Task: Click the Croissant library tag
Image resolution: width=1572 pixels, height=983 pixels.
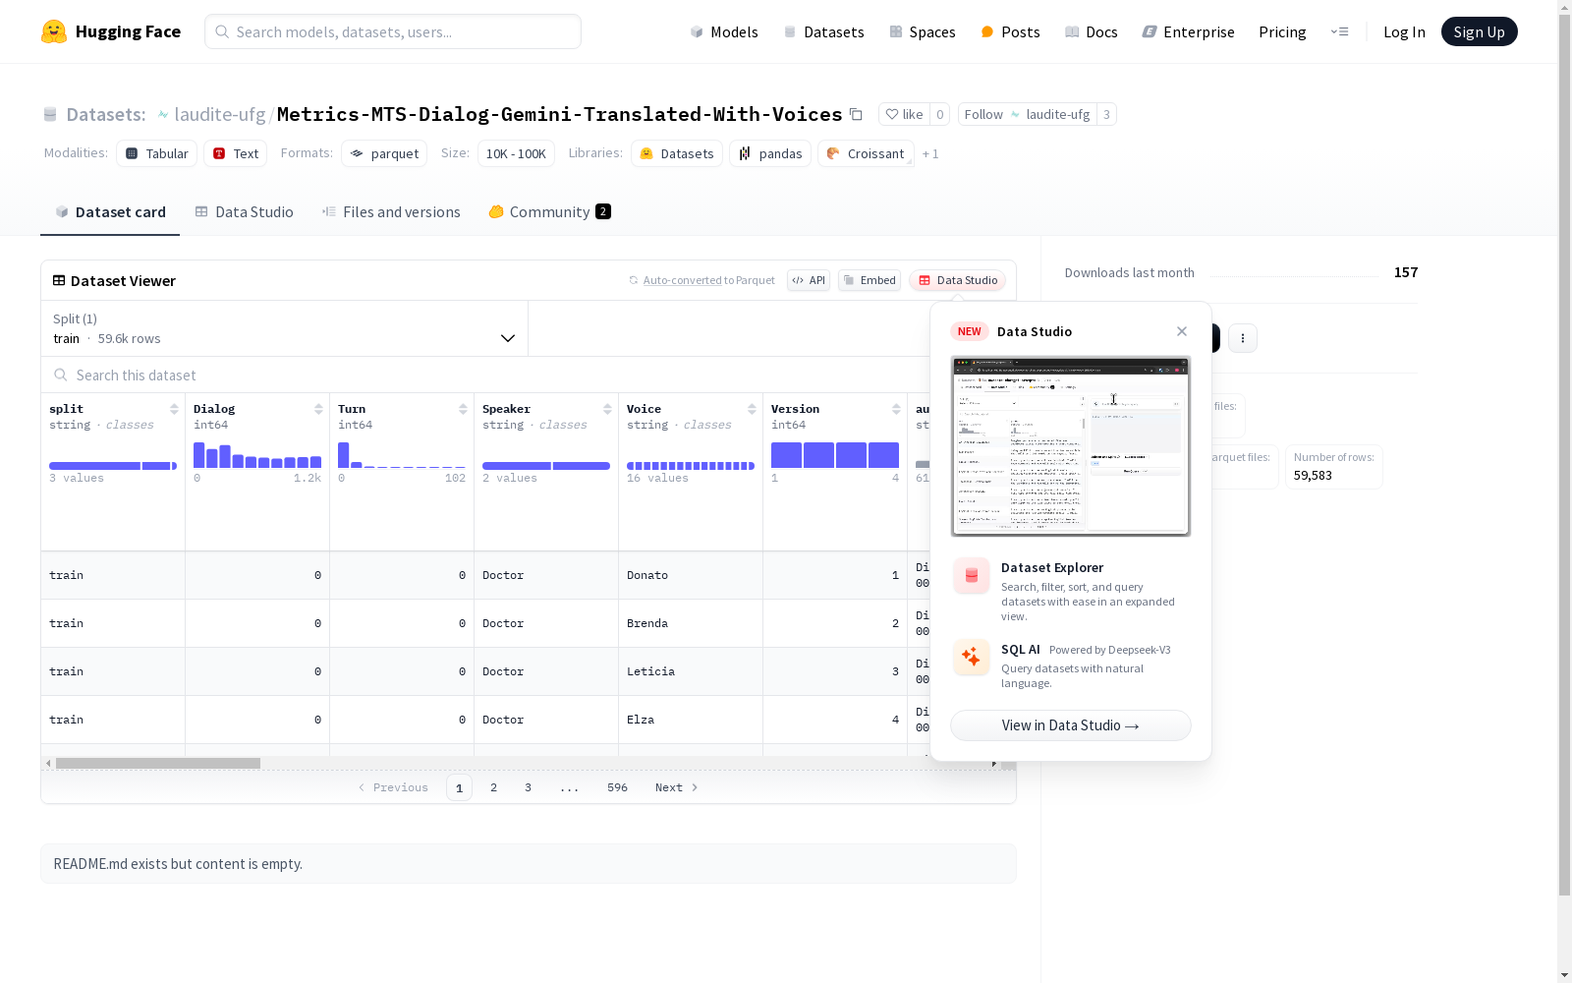Action: (x=866, y=153)
